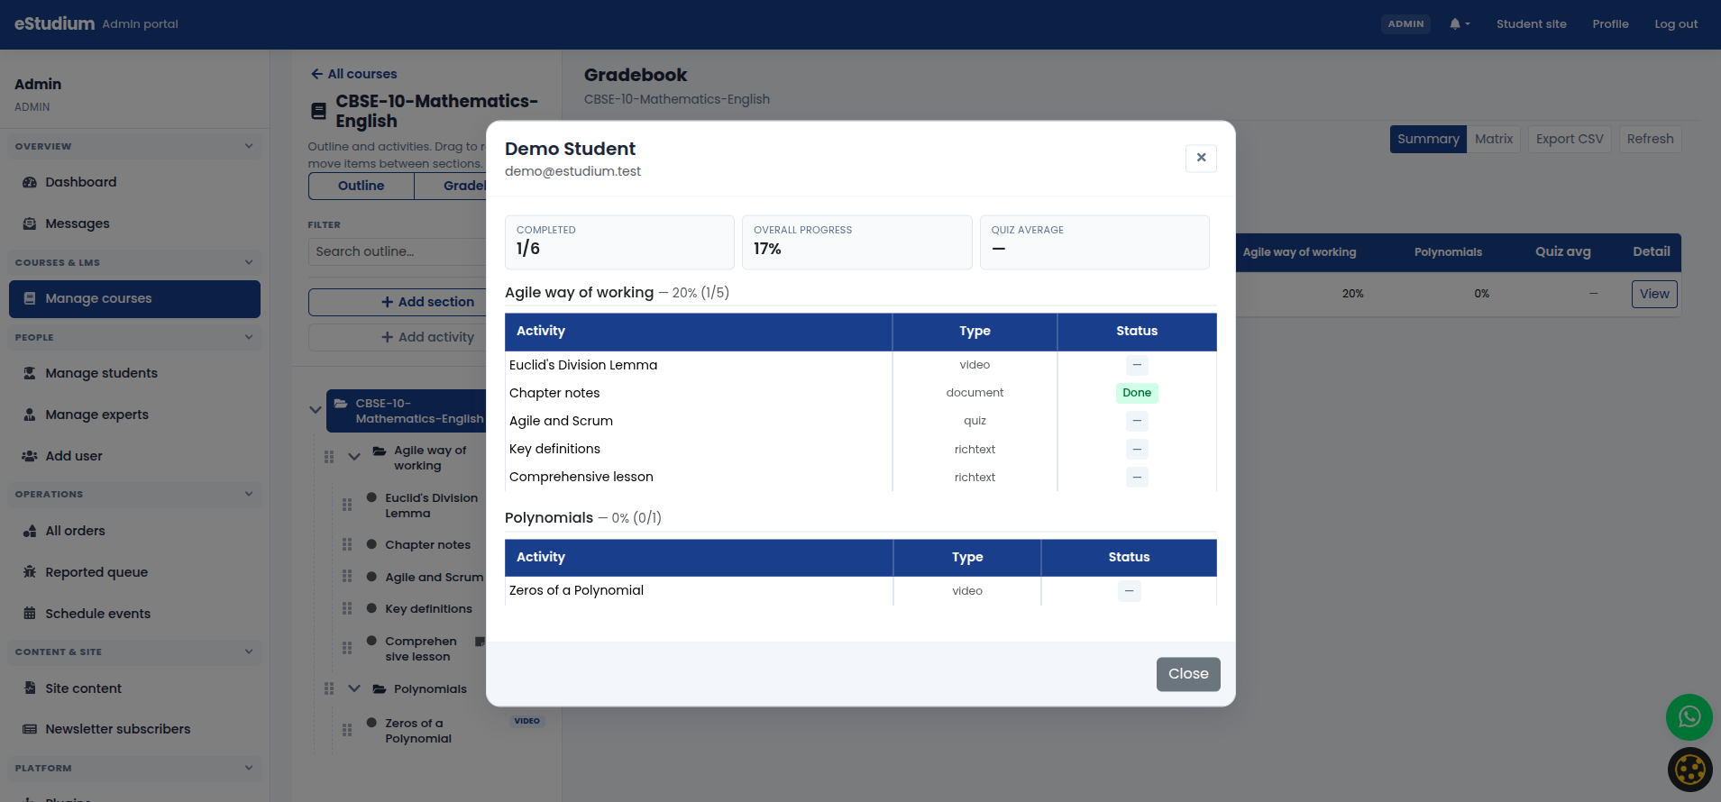The image size is (1721, 802).
Task: Click the Schedule events calendar icon
Action: (30, 614)
